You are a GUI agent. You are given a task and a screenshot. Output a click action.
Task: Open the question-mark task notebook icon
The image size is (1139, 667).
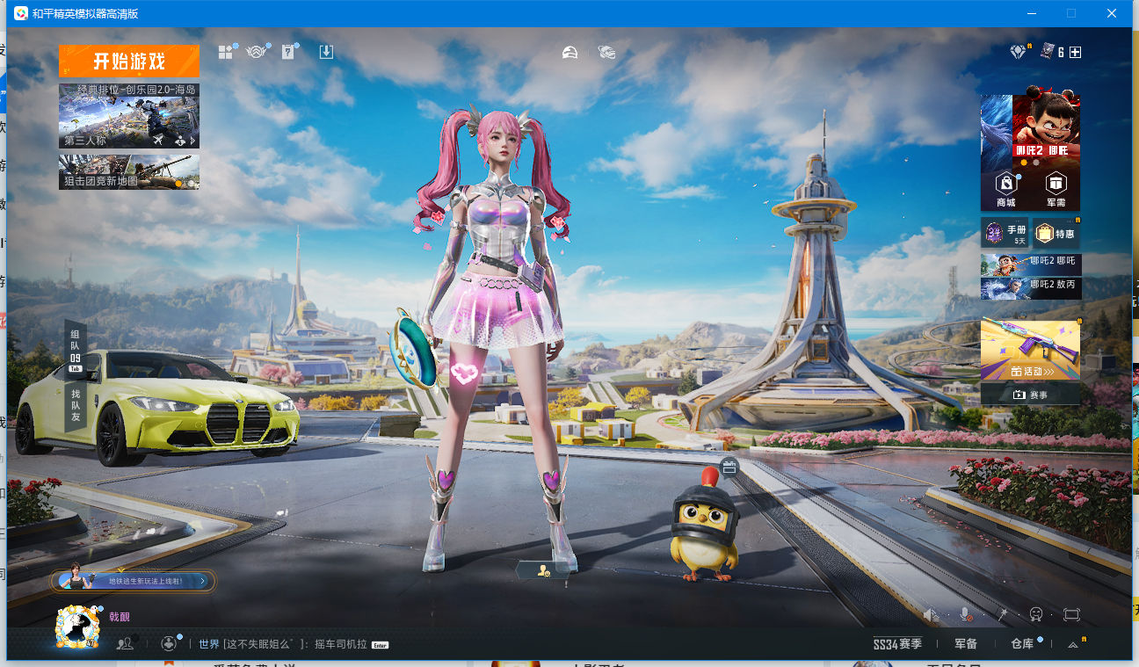point(287,53)
